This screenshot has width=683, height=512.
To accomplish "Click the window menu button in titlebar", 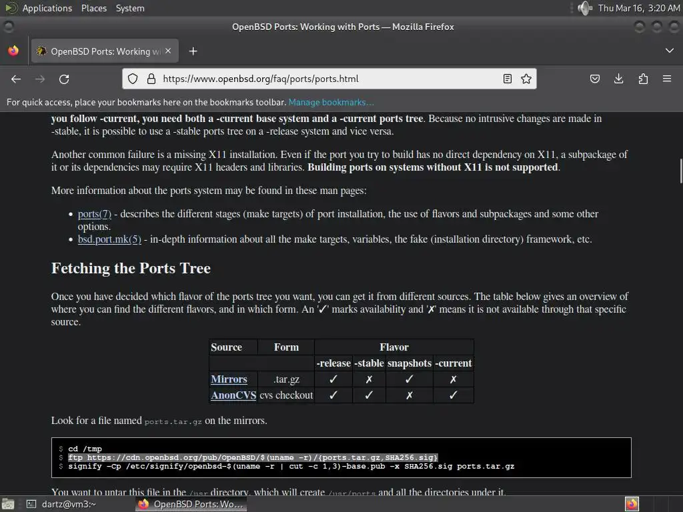I will click(x=8, y=27).
